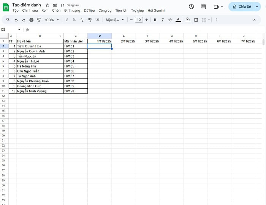Open the Định dạng menu

tap(72, 11)
